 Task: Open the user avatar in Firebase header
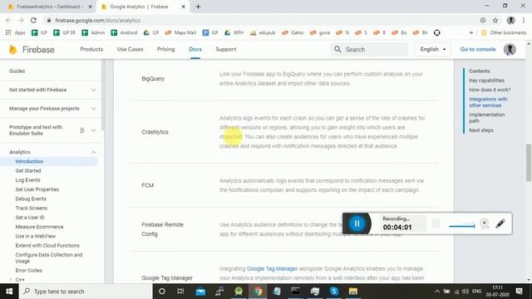[x=510, y=50]
